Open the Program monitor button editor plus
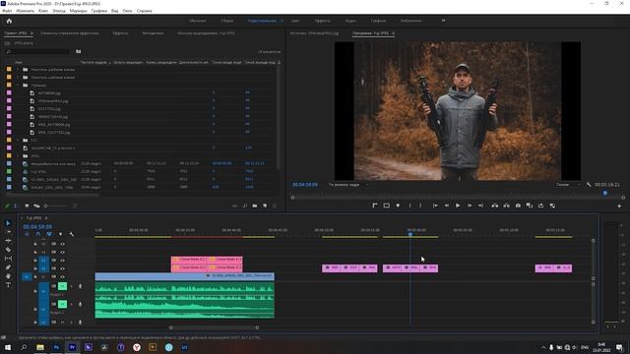The image size is (630, 354). point(619,206)
